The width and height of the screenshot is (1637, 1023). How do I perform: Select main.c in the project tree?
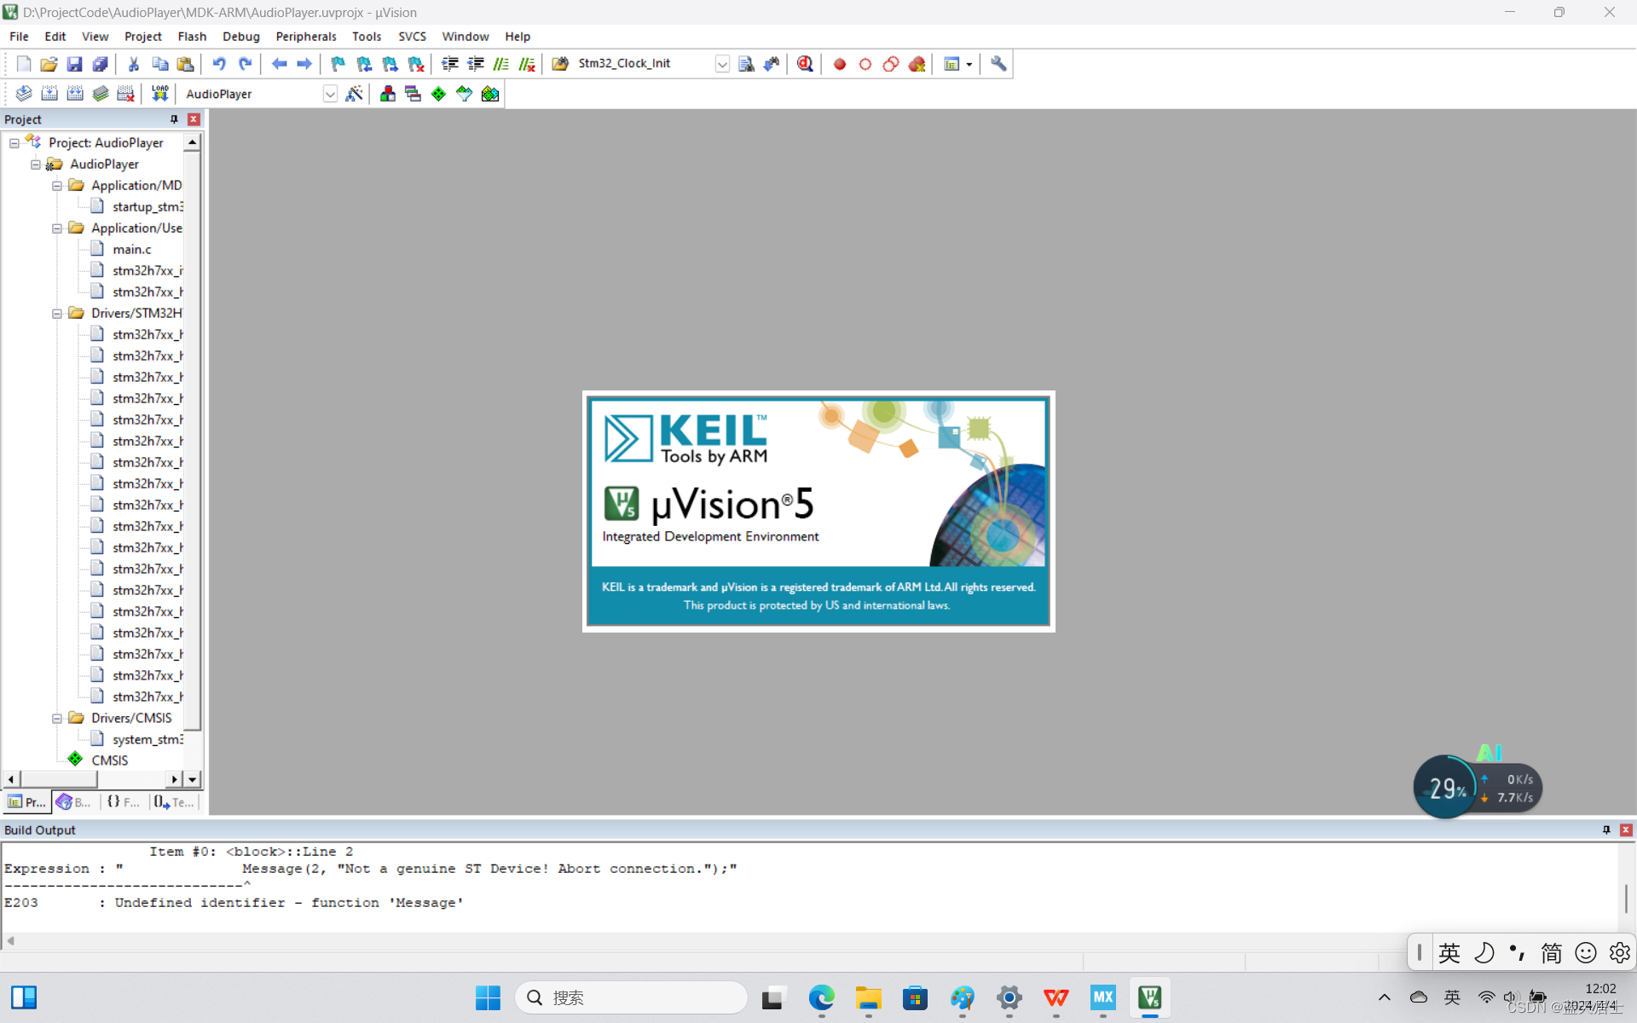[x=131, y=249]
